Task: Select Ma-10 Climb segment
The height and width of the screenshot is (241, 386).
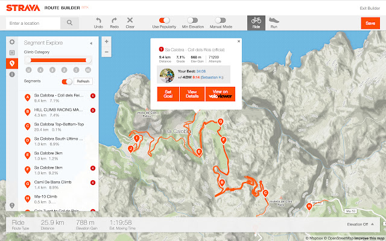Action: coord(59,199)
